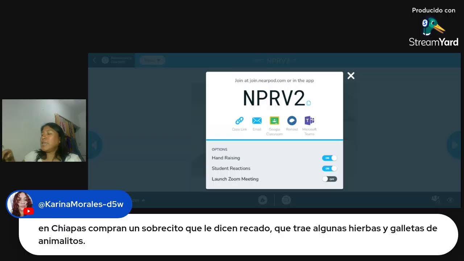This screenshot has width=464, height=261.
Task: Click the commenter's profile avatar
Action: click(x=20, y=204)
